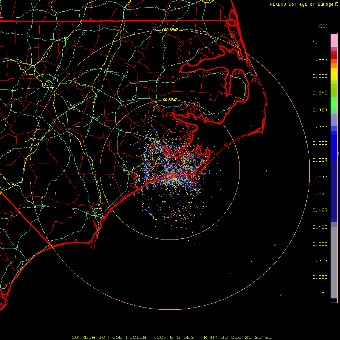Click CORRELATION COEFFICIENT (CC) caption text

(119, 337)
